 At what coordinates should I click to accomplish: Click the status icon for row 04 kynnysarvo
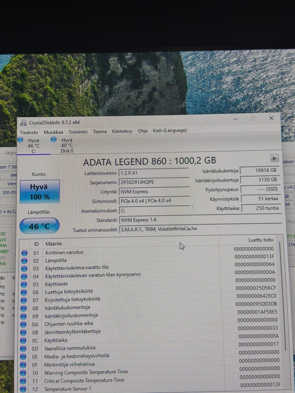24,277
